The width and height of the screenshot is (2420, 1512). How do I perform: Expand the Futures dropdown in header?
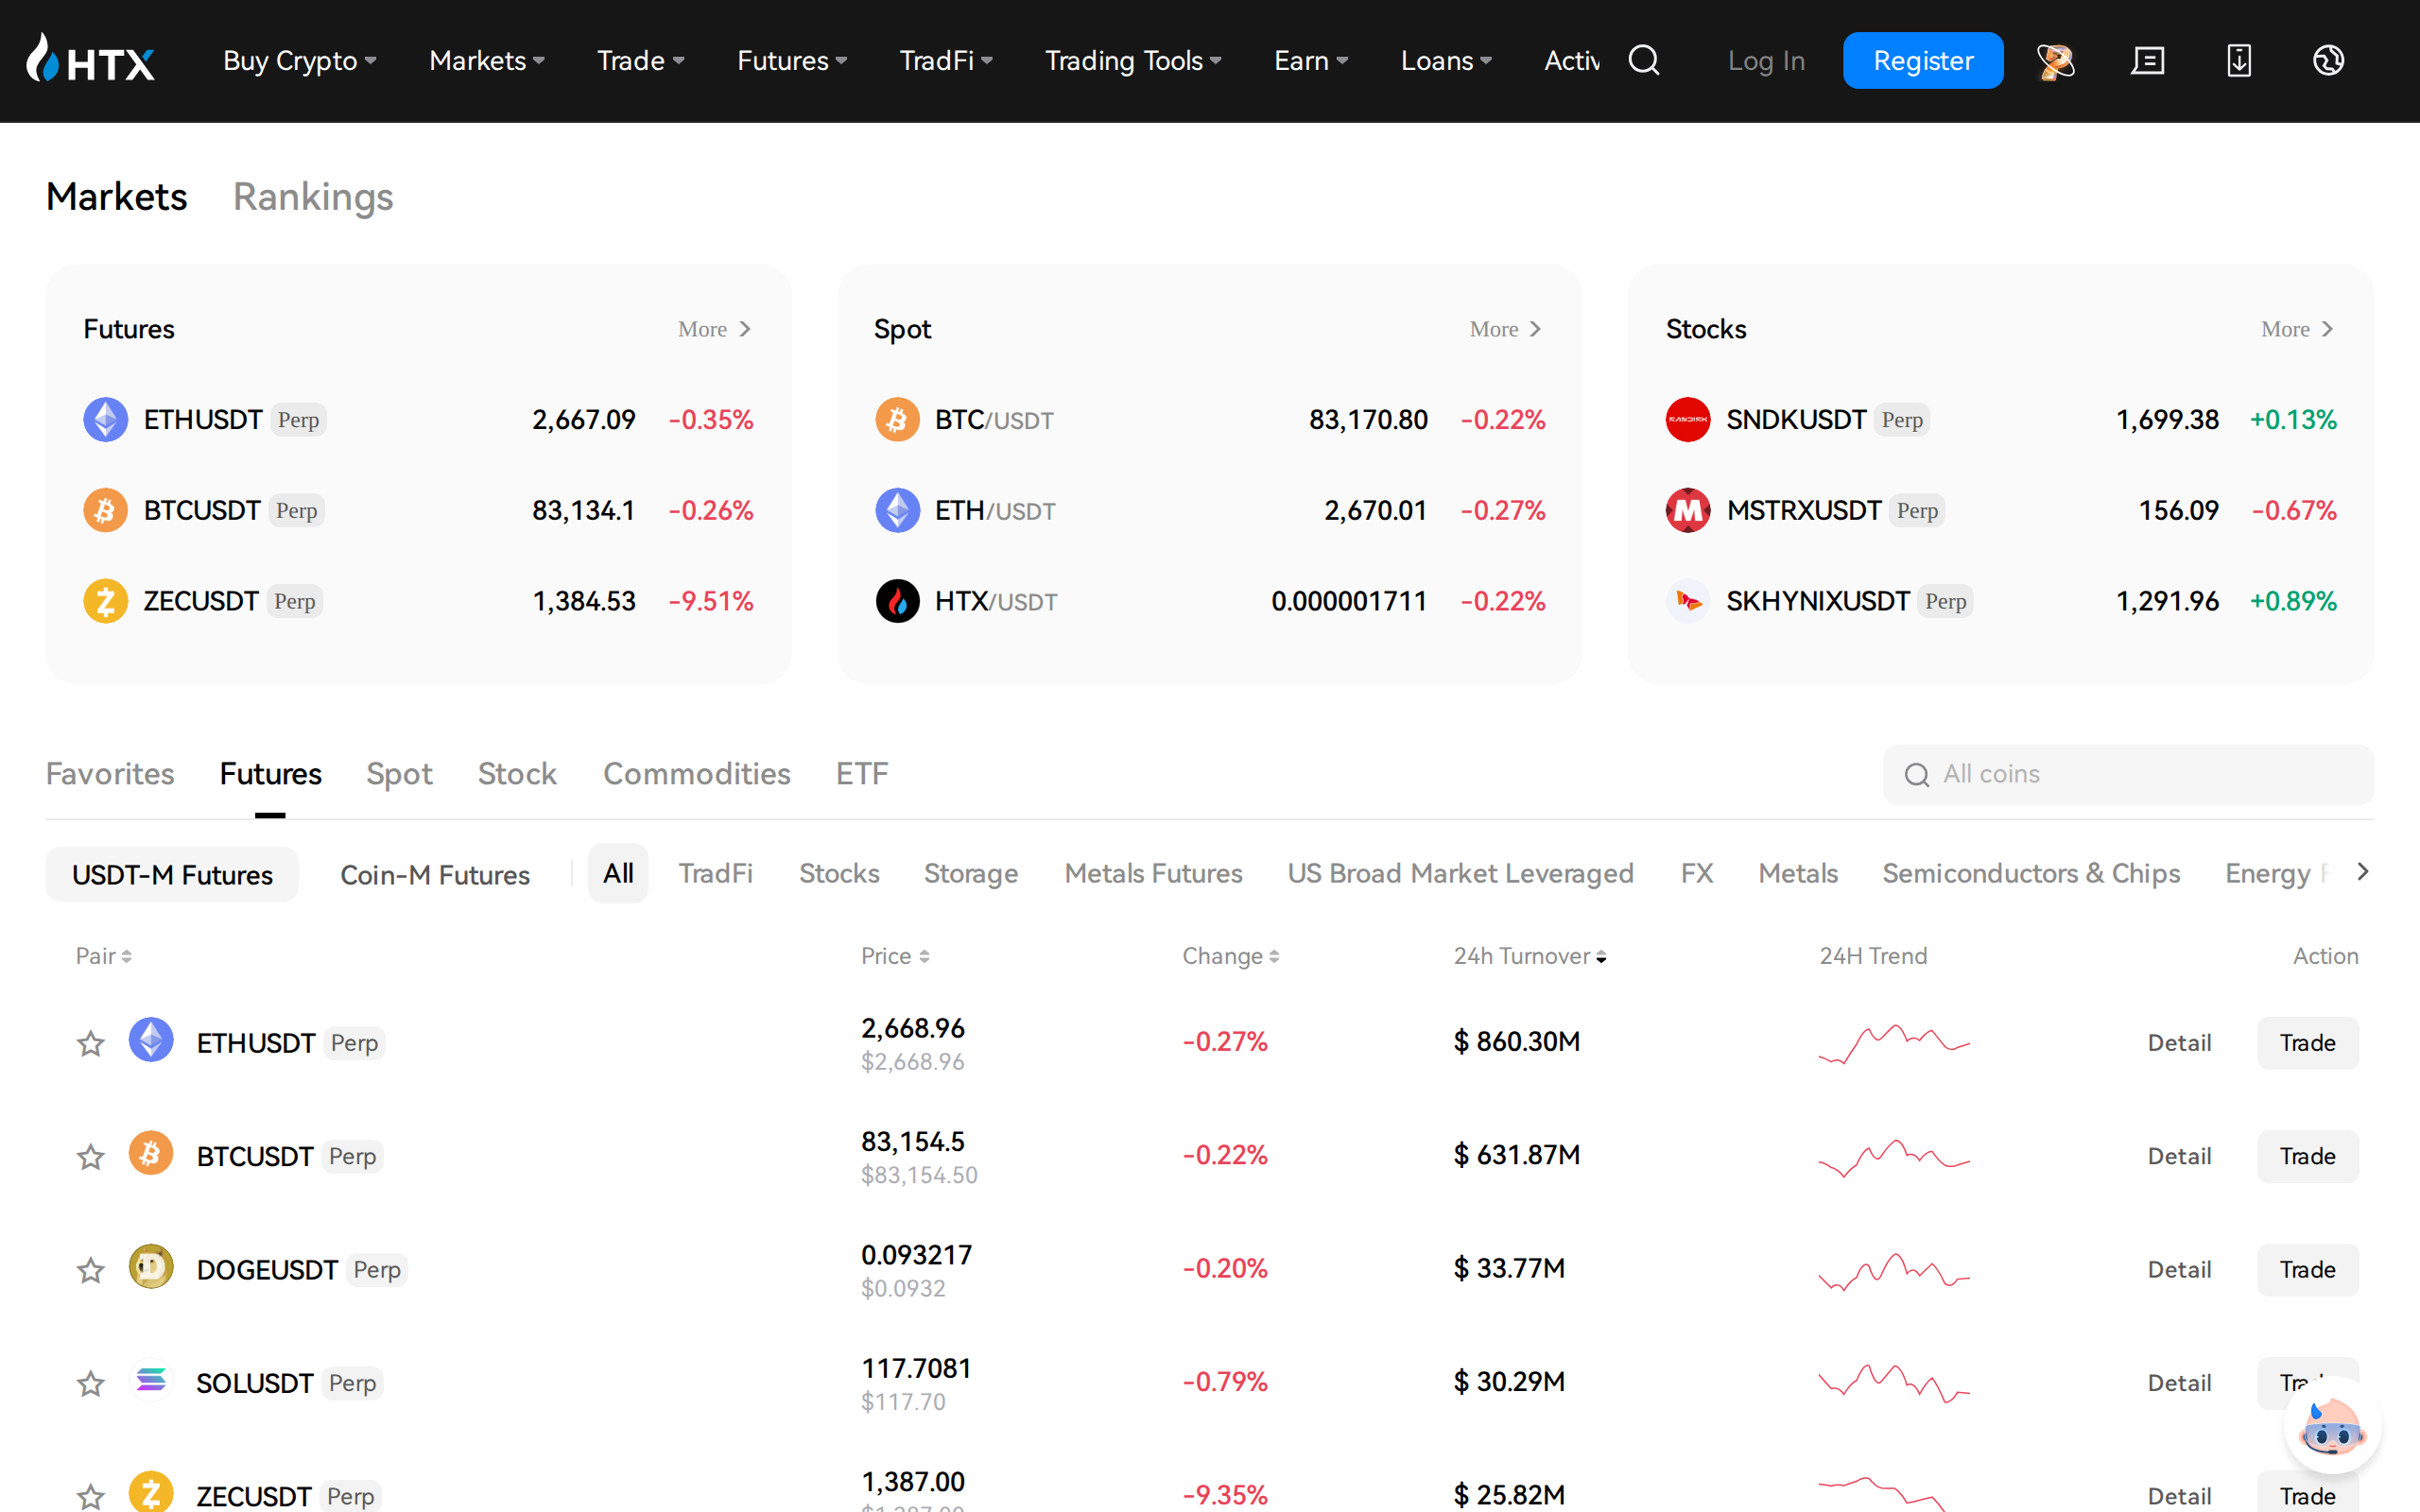tap(792, 61)
